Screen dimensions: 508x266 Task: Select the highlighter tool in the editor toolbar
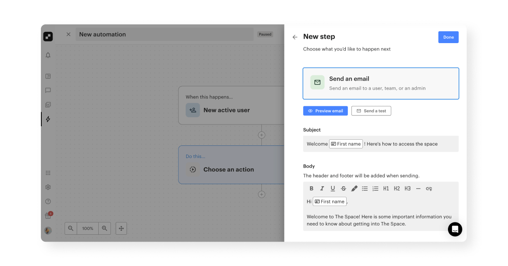click(x=354, y=189)
